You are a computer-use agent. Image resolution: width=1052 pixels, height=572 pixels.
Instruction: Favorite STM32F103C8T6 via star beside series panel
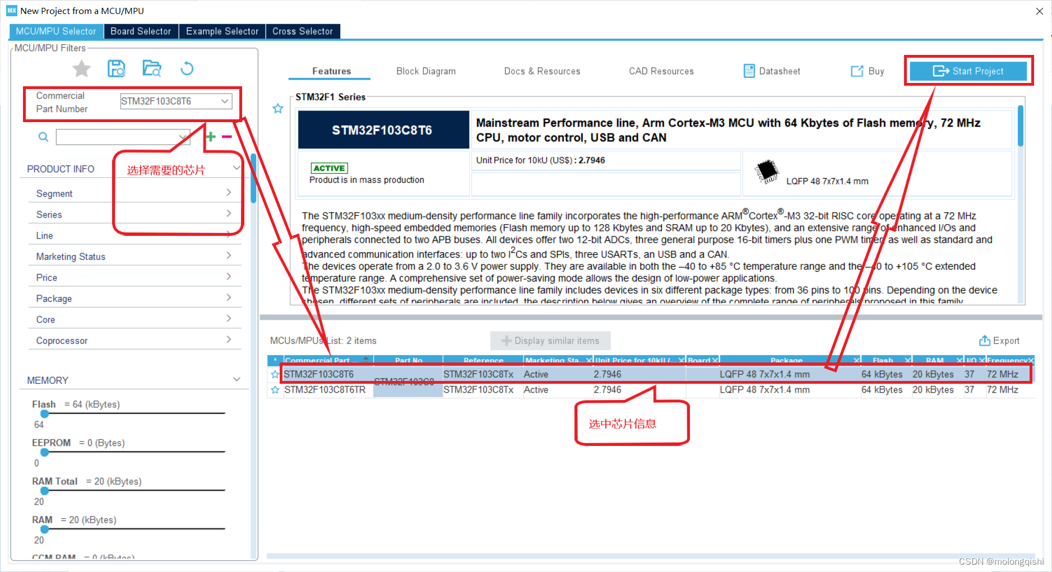tap(277, 109)
